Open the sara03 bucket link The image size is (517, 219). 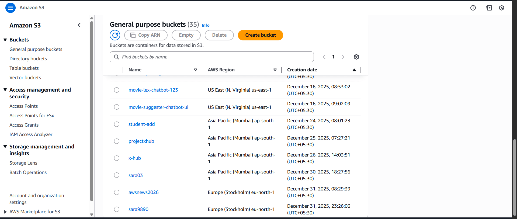pyautogui.click(x=136, y=175)
